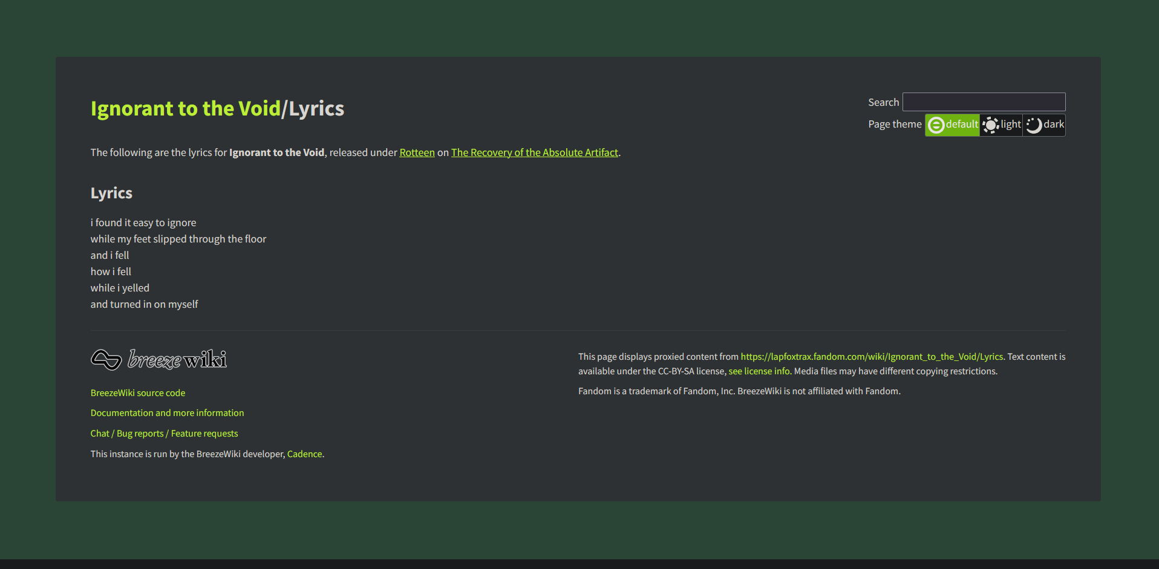Open the Rotteen artist link
Viewport: 1159px width, 569px height.
tap(417, 152)
